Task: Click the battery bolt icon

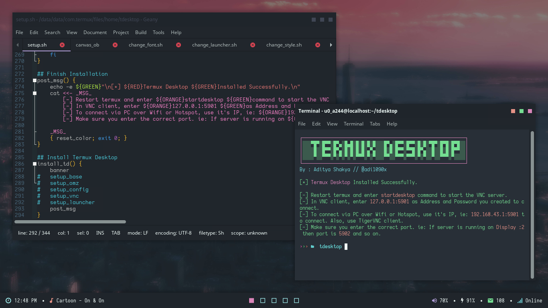Action: (462, 300)
